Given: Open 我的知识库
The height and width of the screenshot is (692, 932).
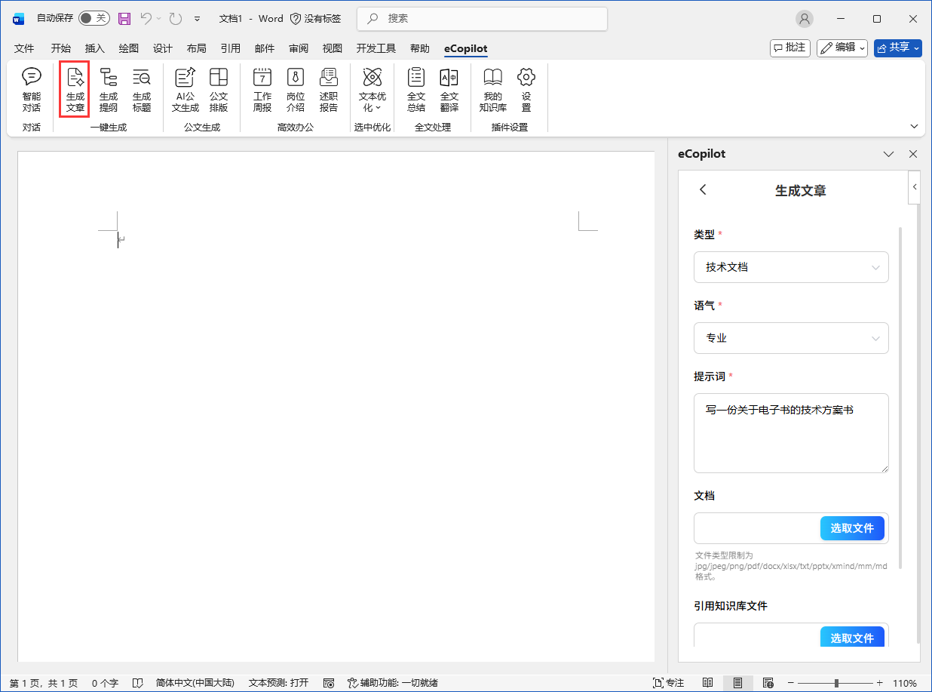Looking at the screenshot, I should (492, 89).
